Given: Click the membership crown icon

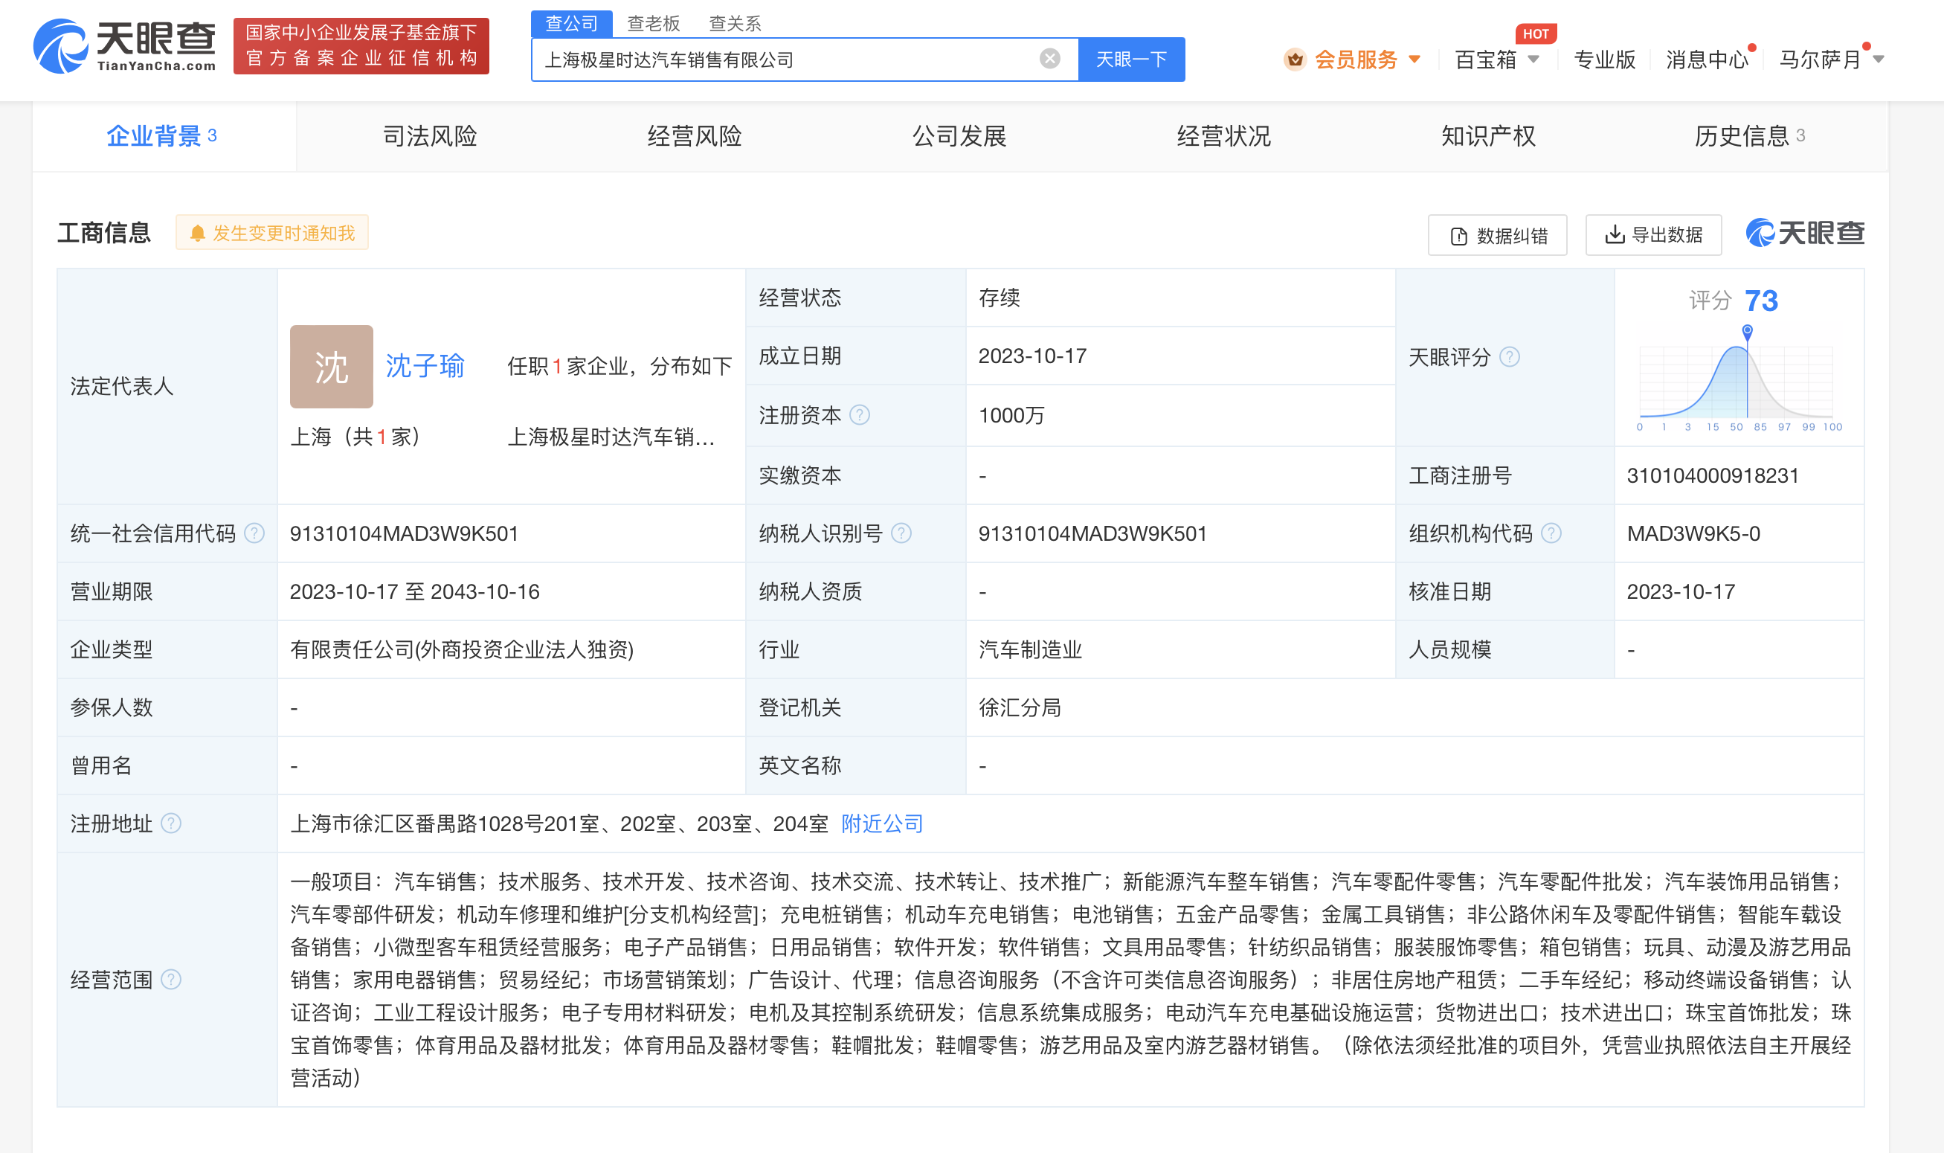Looking at the screenshot, I should [1294, 59].
